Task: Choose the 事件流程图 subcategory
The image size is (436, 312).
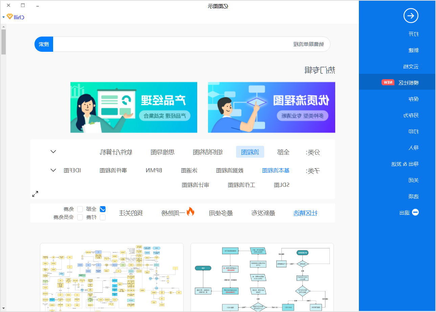Action: click(113, 170)
